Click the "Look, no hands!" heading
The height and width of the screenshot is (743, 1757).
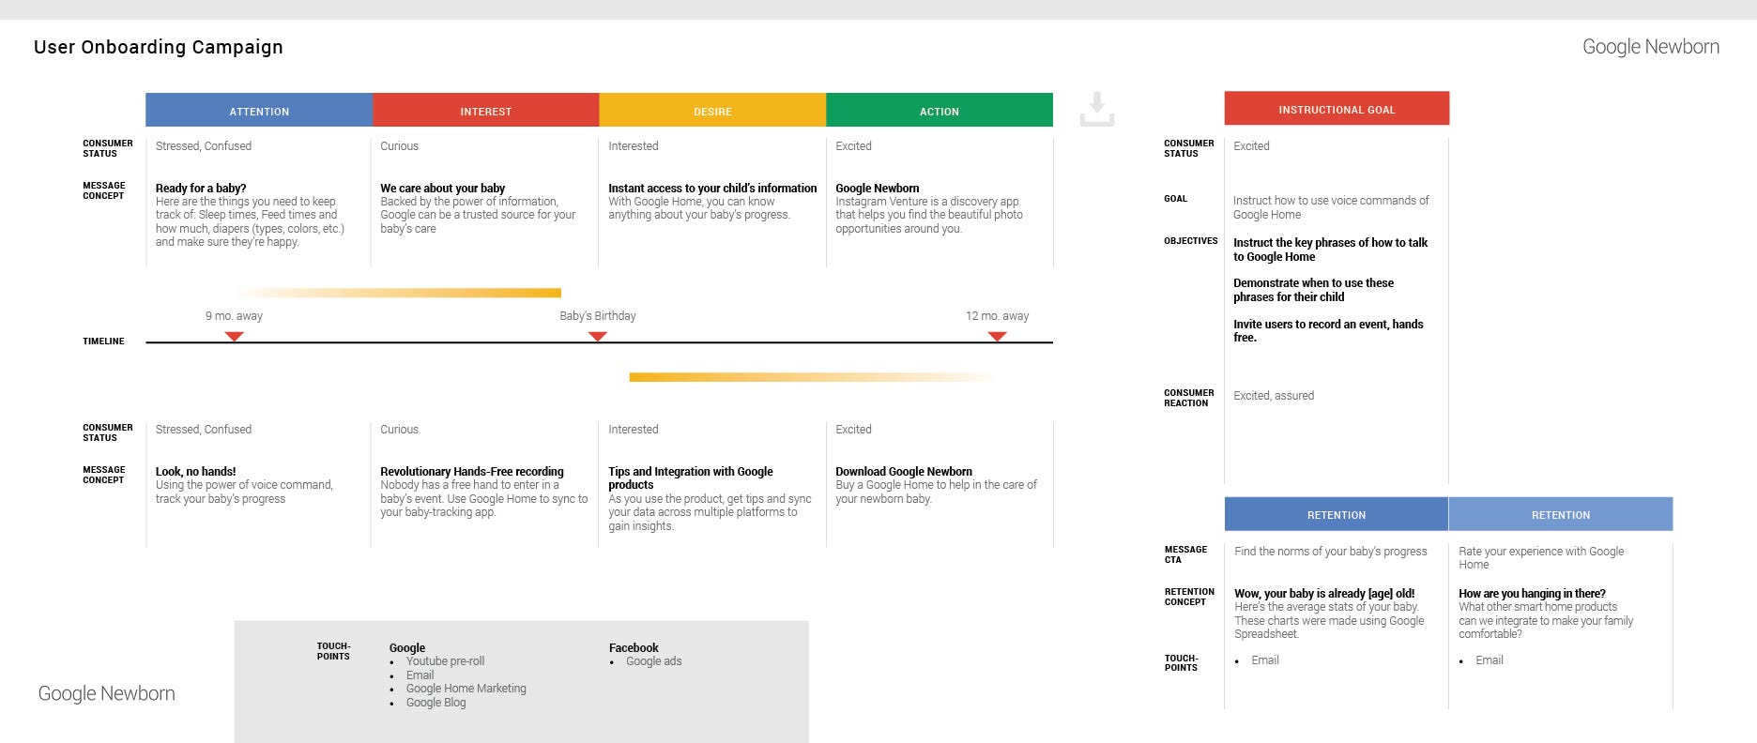(x=196, y=471)
